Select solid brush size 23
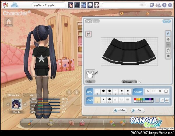The height and width of the screenshot is (136, 175). [x=109, y=92]
